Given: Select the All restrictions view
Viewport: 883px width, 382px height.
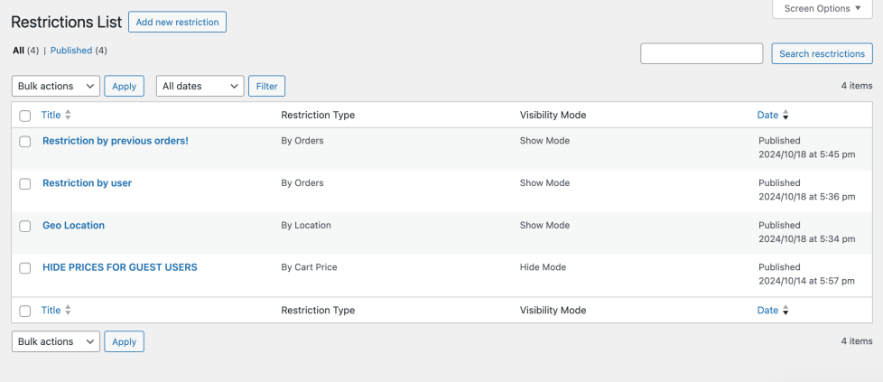Looking at the screenshot, I should point(19,51).
